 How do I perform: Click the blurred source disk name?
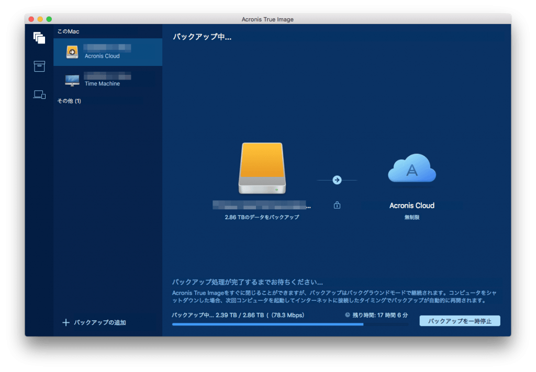pos(262,205)
